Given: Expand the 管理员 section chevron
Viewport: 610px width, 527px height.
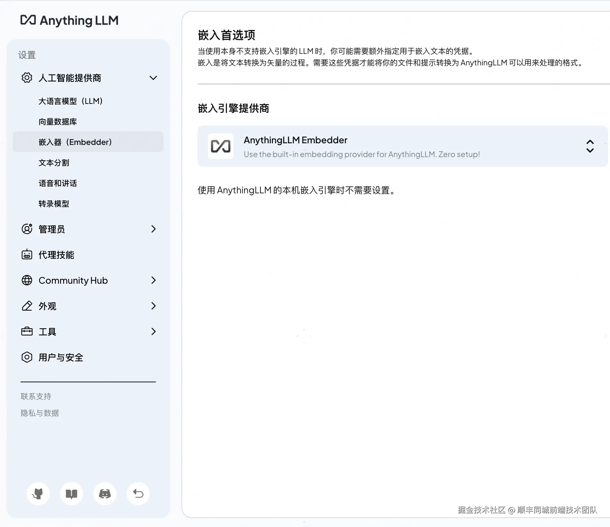Looking at the screenshot, I should 154,229.
